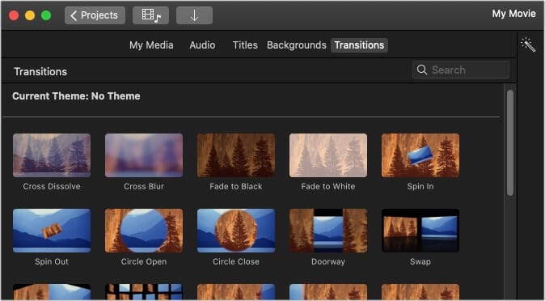545x301 pixels.
Task: Click the Cross Dissolve label text
Action: point(52,187)
